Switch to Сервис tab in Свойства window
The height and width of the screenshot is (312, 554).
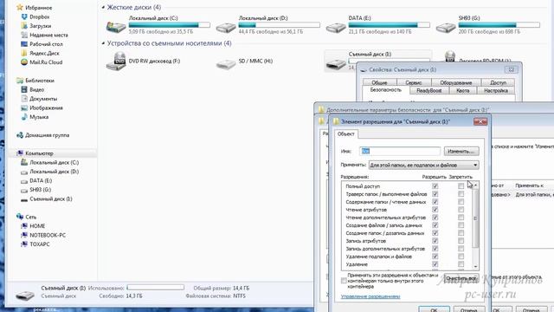coord(414,82)
